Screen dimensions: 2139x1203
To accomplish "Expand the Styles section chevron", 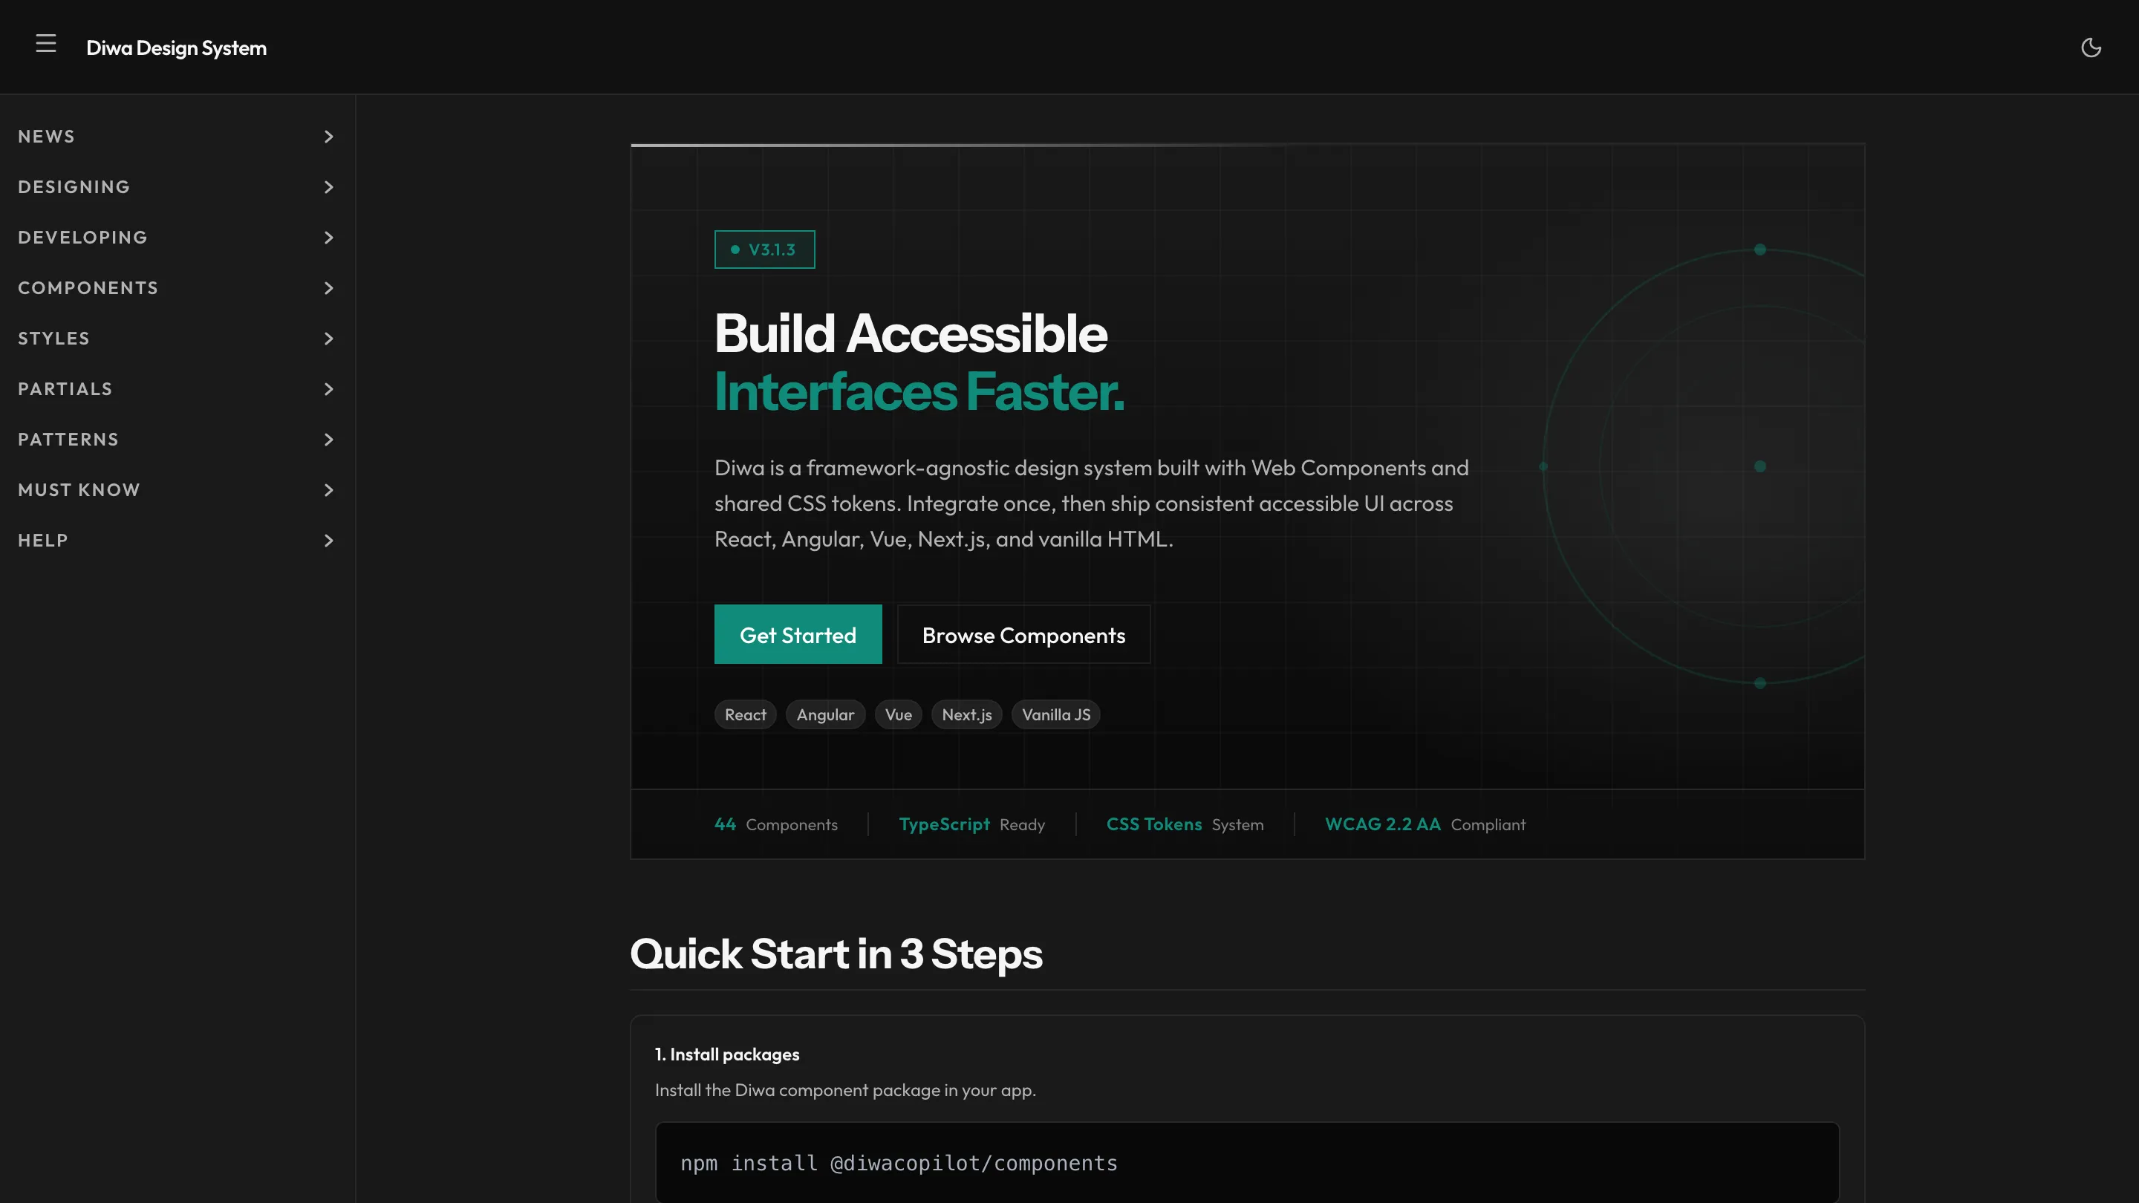I will [x=329, y=339].
